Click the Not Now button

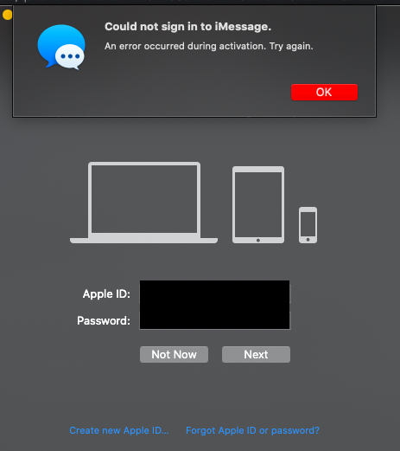pyautogui.click(x=174, y=354)
